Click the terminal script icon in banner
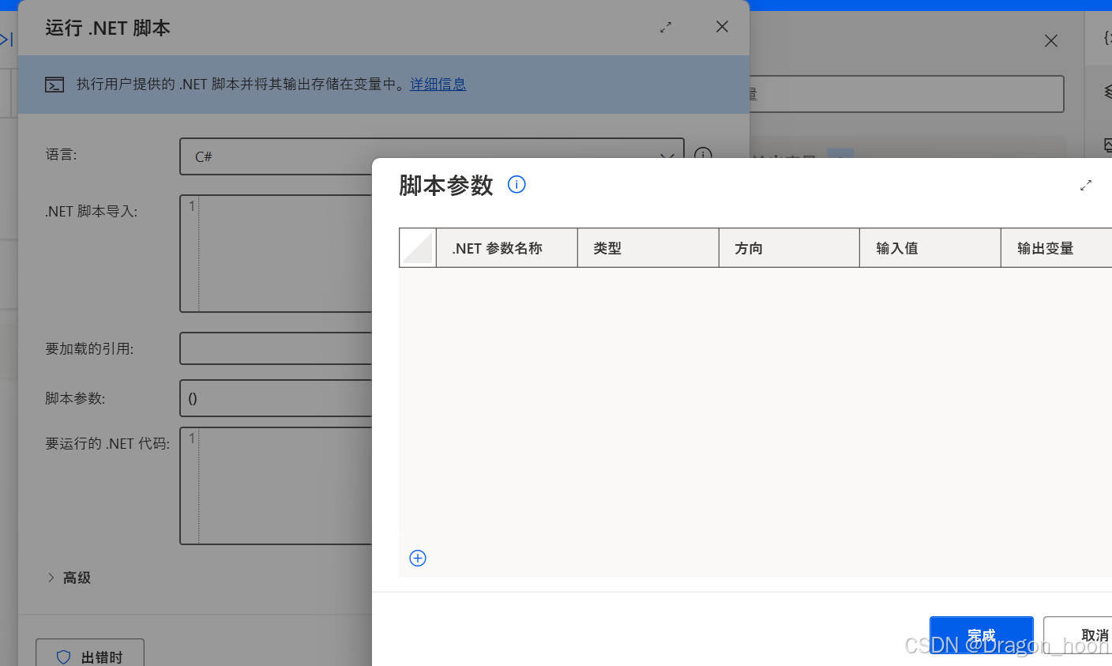This screenshot has height=666, width=1112. click(x=54, y=85)
